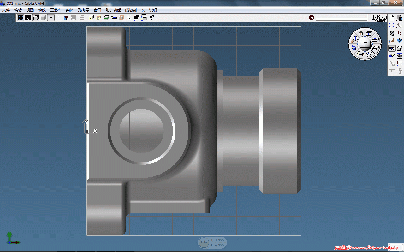Click the blue mesh surface palette icon
The width and height of the screenshot is (404, 252).
click(x=399, y=41)
